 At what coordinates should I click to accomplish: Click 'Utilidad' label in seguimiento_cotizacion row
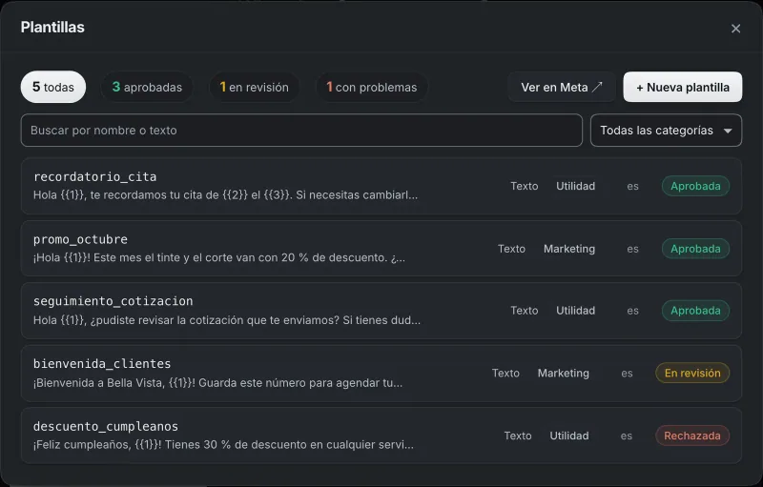575,311
